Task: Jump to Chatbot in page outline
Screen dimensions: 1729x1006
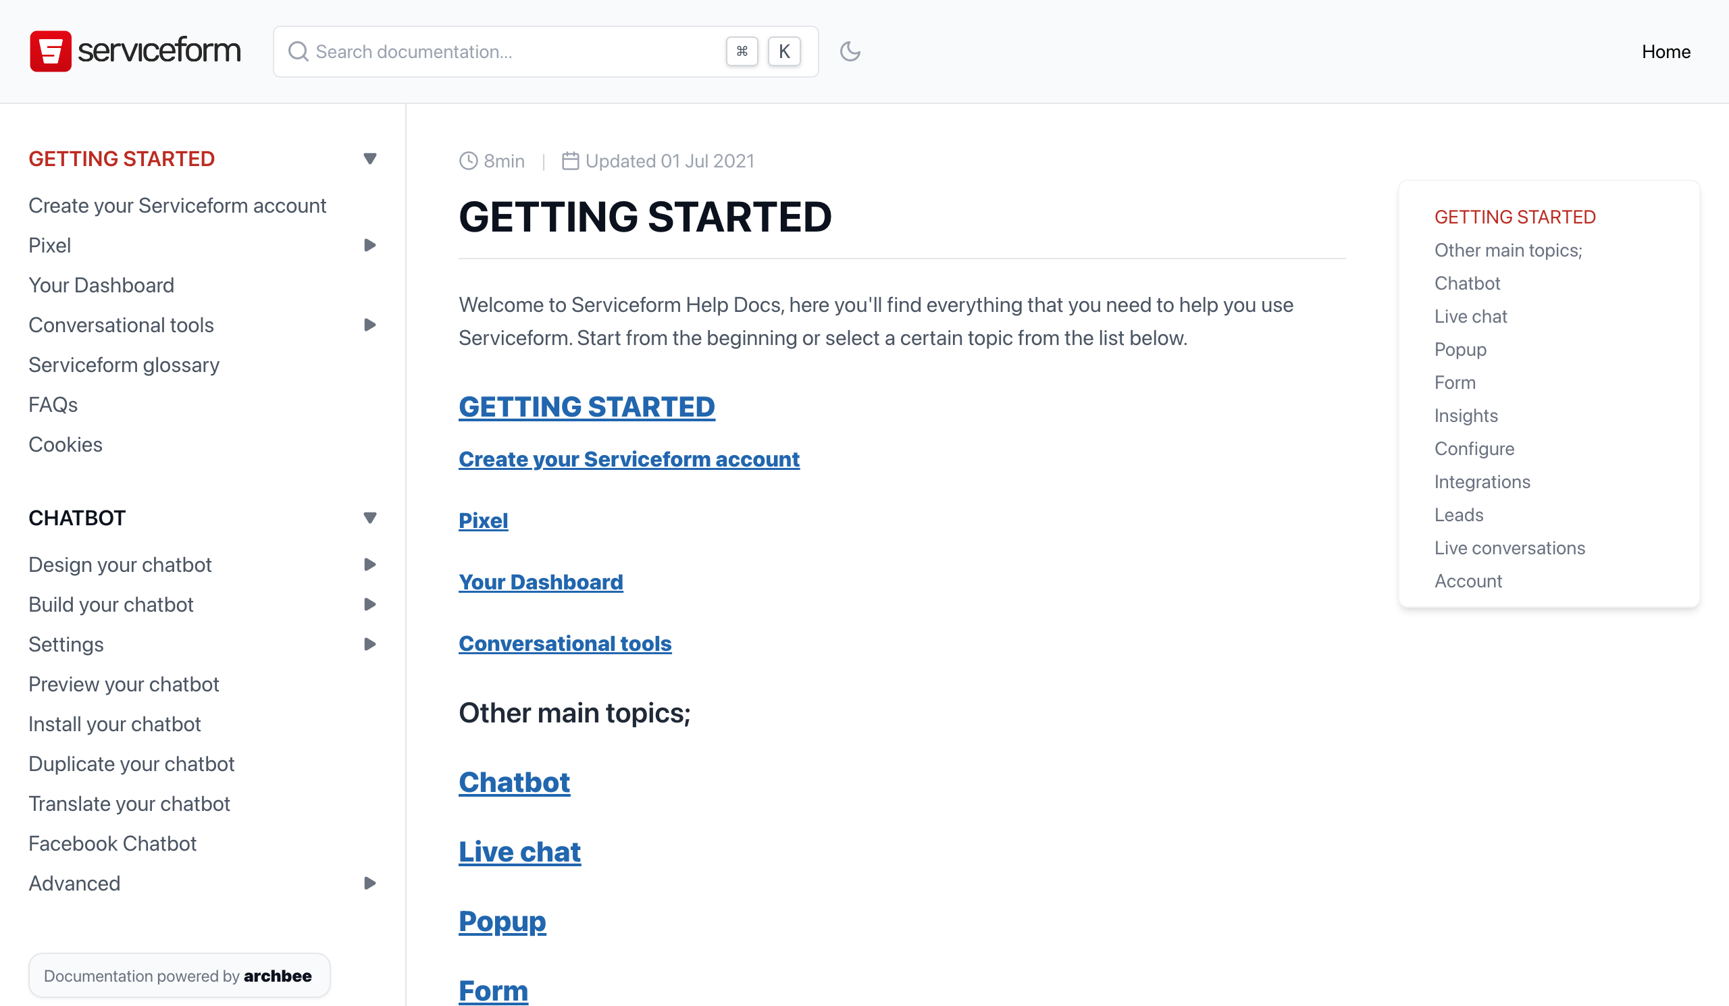Action: coord(1467,283)
